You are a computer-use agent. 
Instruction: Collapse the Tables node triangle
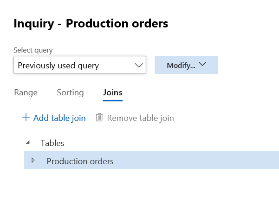click(27, 143)
